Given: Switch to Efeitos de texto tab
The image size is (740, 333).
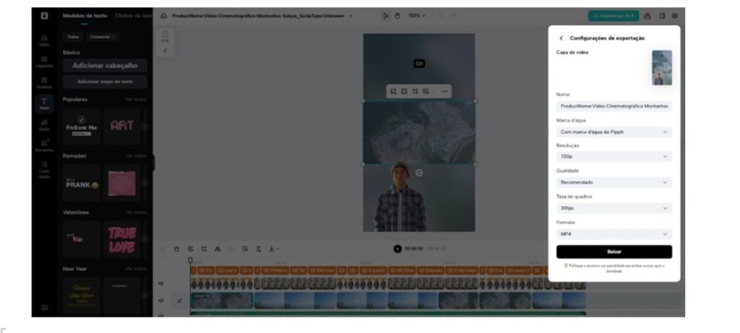Looking at the screenshot, I should click(x=133, y=16).
